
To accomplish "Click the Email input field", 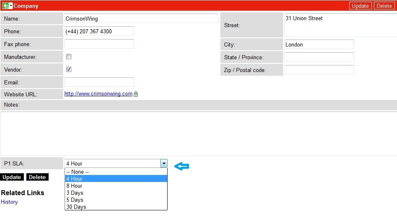I will coord(99,82).
